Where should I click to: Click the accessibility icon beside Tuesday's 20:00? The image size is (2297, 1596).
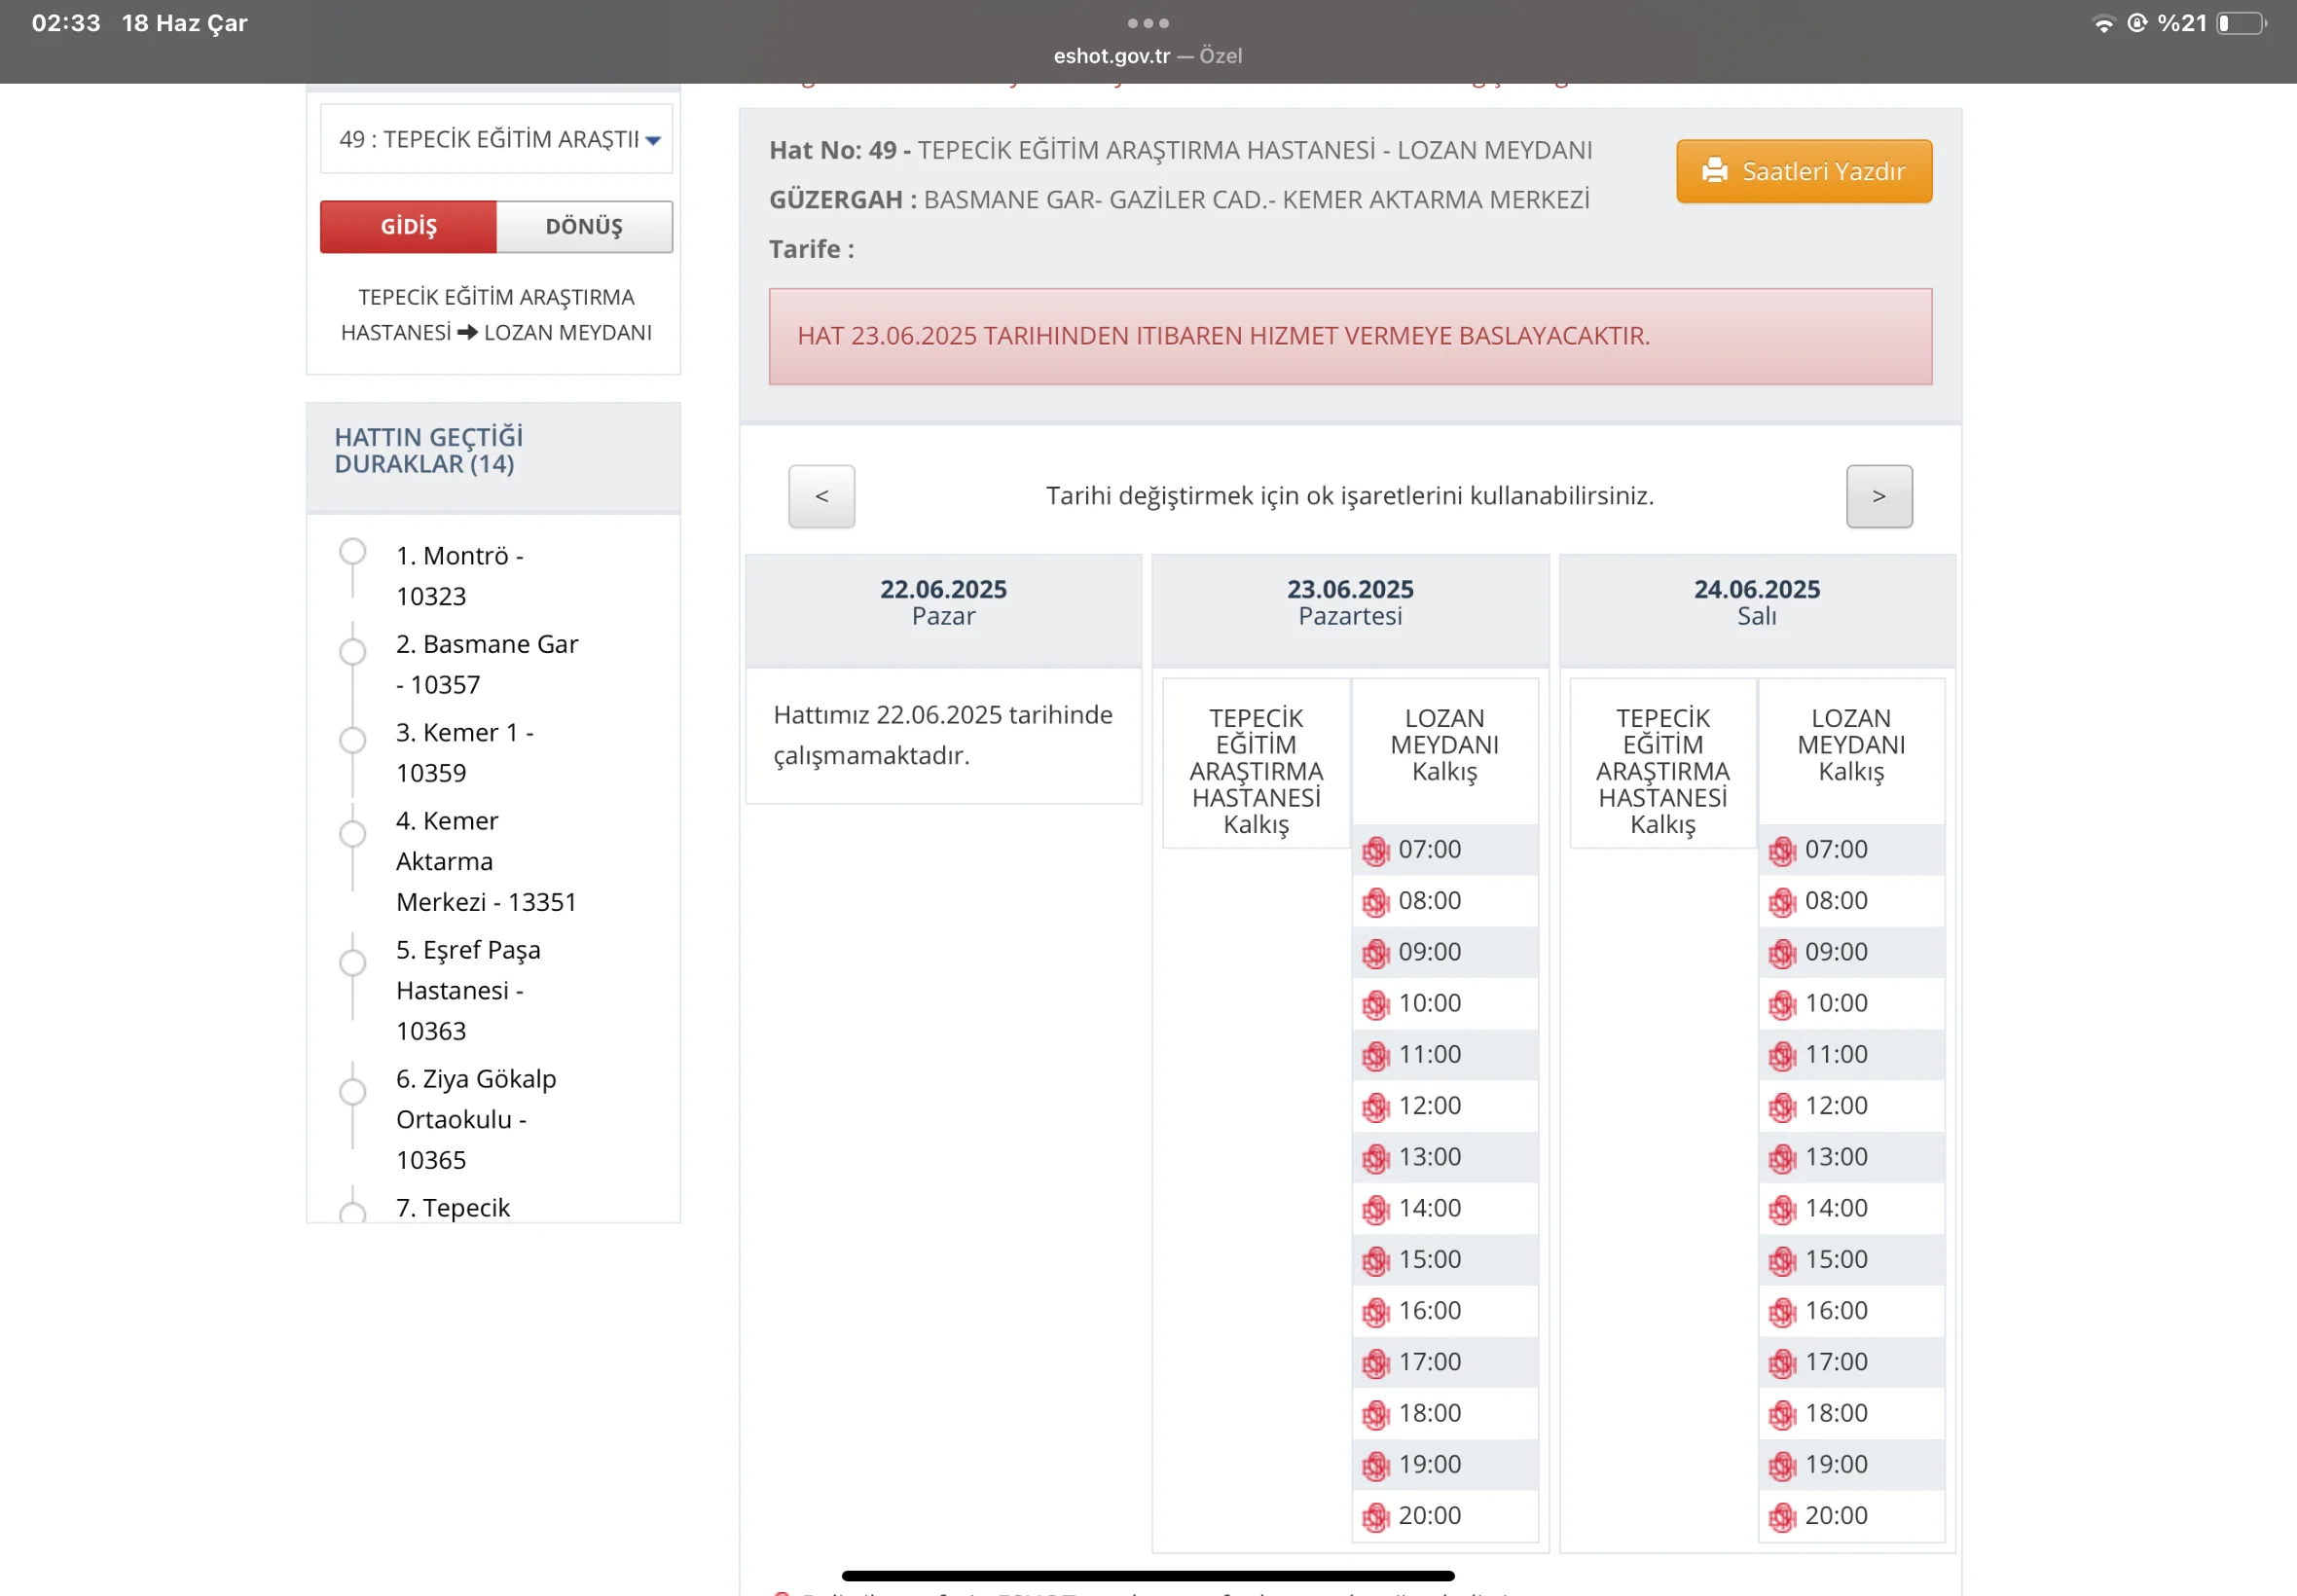coord(1782,1517)
